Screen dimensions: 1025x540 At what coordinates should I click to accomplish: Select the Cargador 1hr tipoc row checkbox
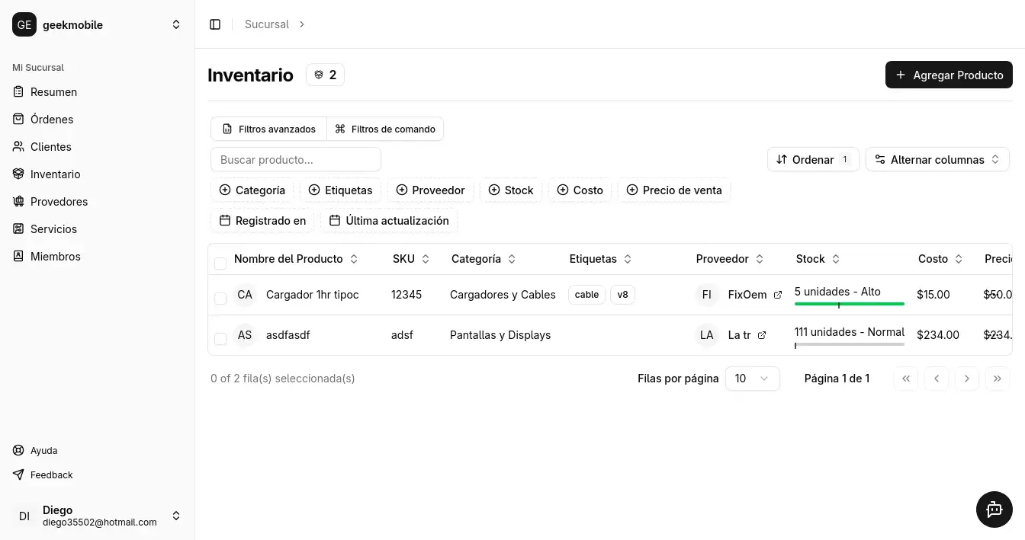pos(220,299)
